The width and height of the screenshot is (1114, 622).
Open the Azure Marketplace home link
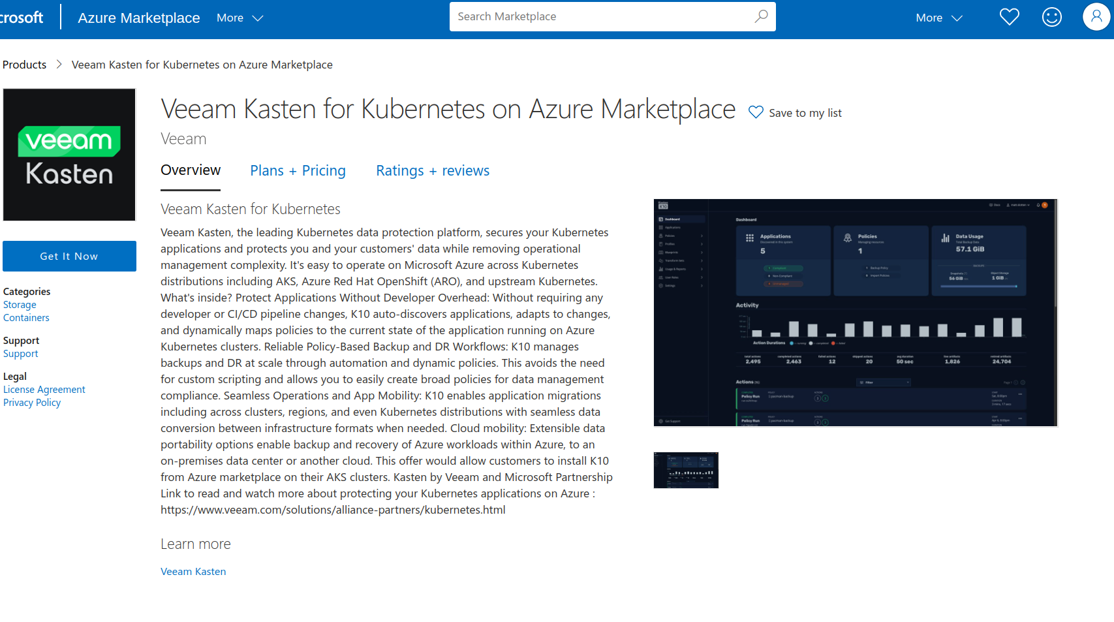139,18
